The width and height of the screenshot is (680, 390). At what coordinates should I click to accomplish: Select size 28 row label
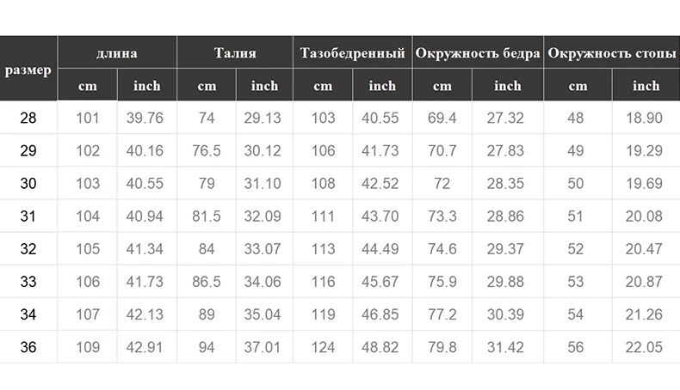(x=28, y=118)
